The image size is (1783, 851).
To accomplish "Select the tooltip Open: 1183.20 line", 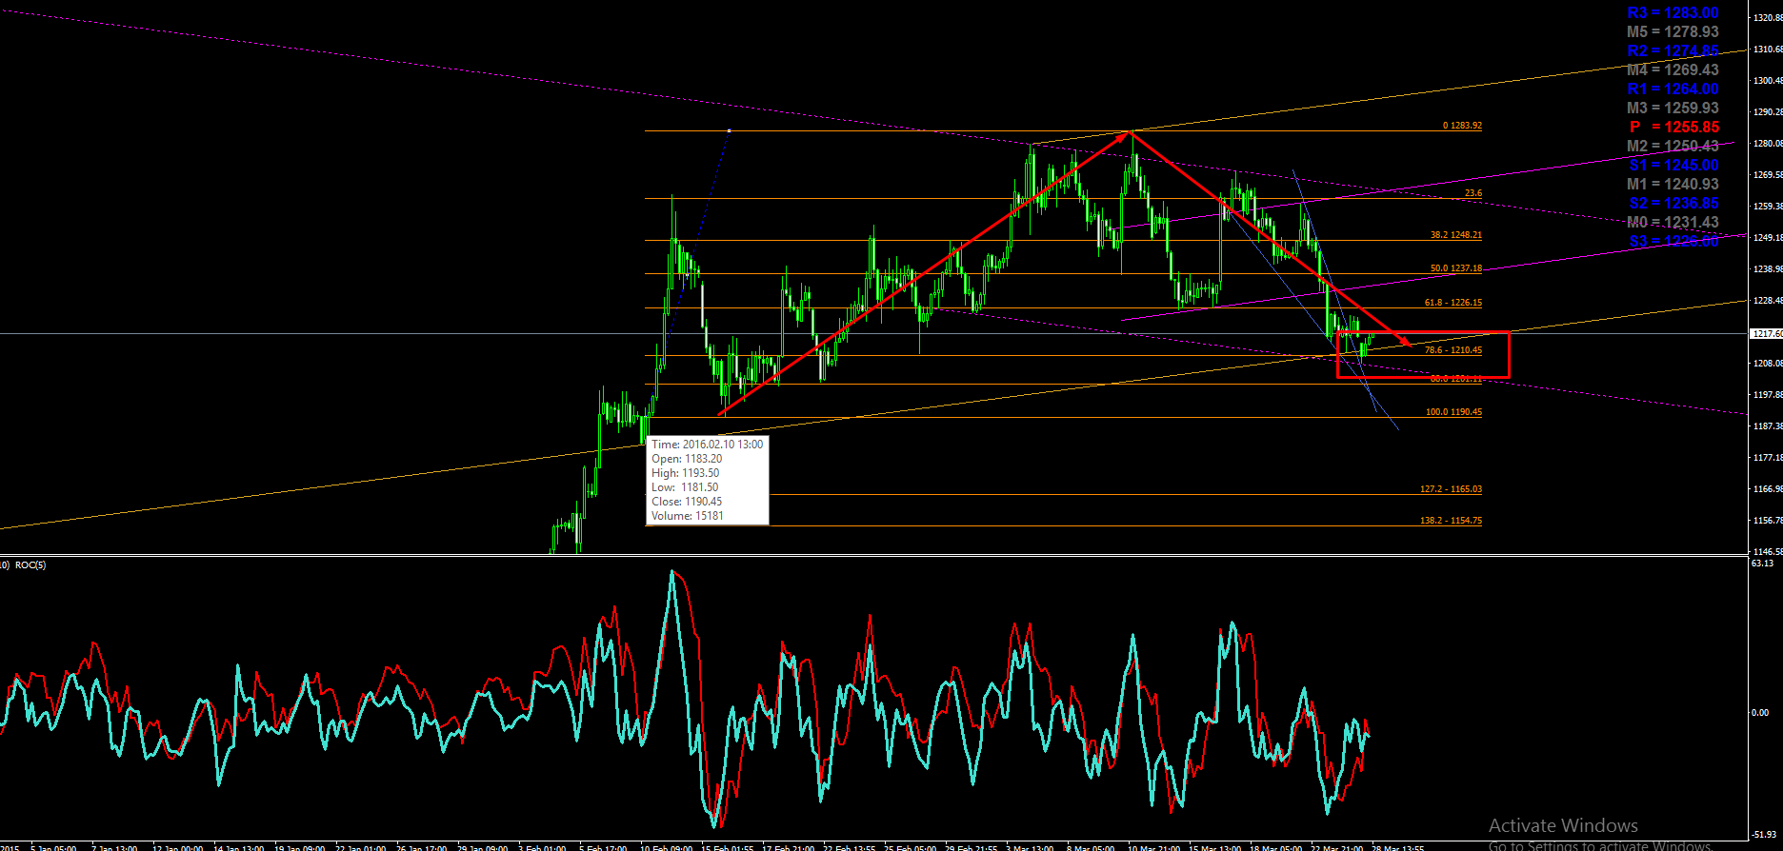I will pyautogui.click(x=687, y=459).
